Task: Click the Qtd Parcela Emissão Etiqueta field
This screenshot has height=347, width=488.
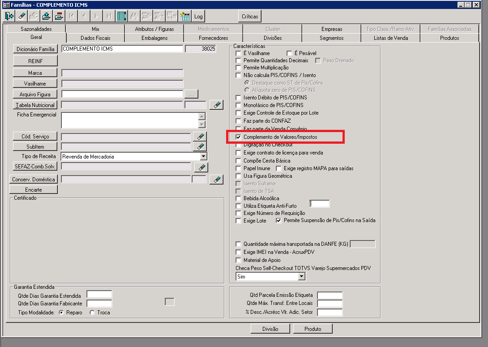Action: [x=330, y=296]
